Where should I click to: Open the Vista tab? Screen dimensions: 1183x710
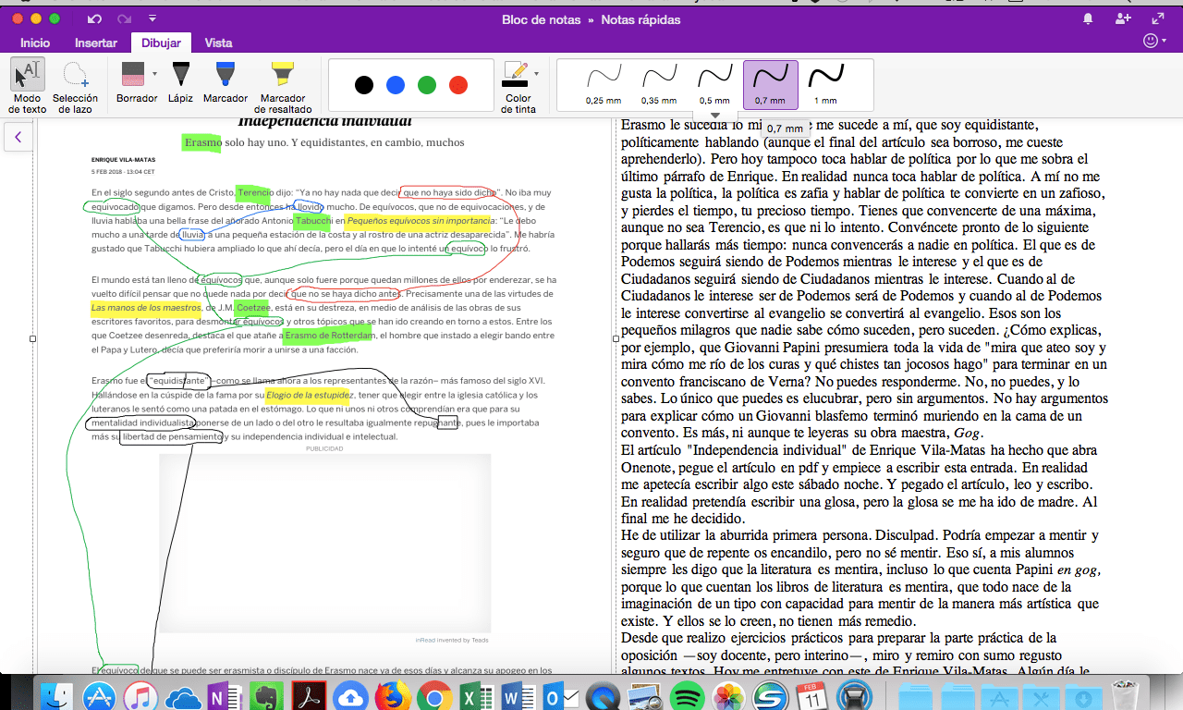click(x=218, y=43)
